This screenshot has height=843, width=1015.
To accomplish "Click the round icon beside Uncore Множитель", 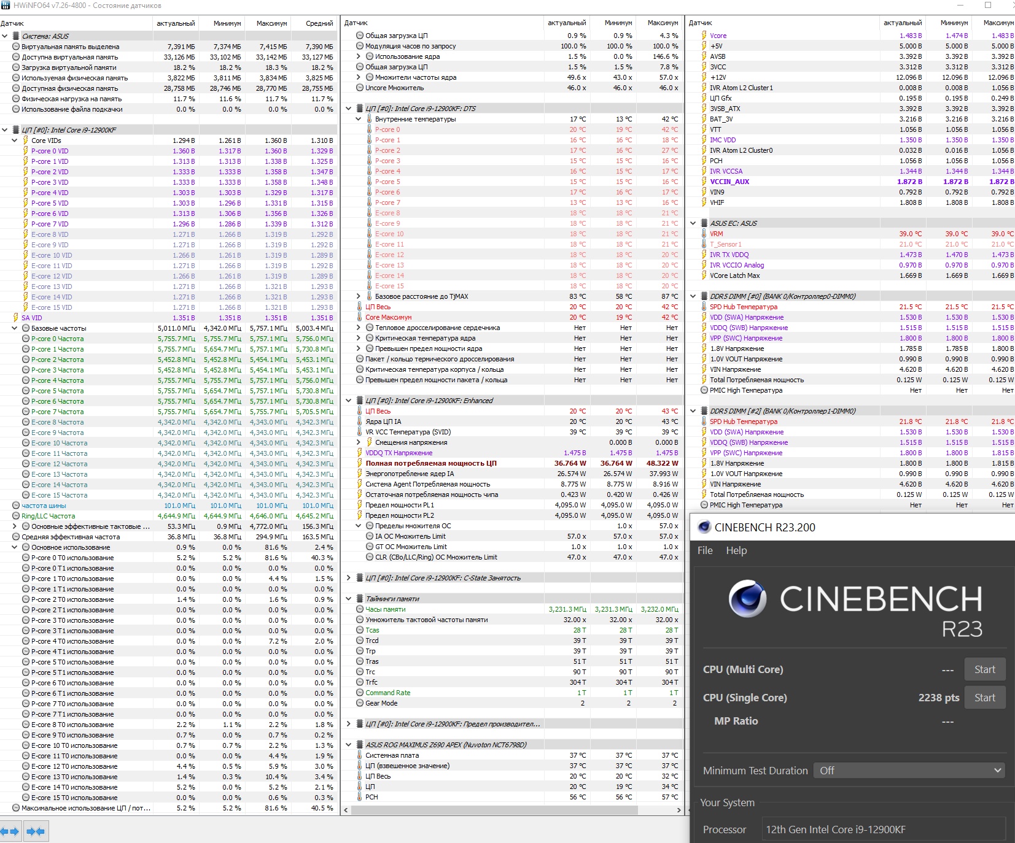I will 360,88.
